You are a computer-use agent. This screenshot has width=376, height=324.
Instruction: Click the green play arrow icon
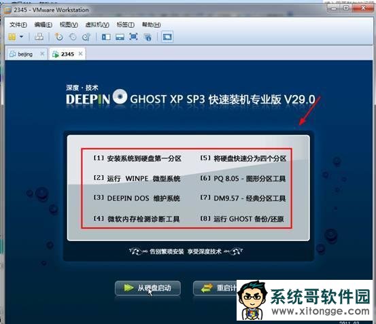(x=129, y=287)
